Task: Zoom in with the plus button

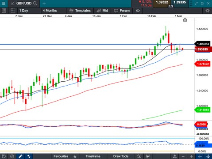Action: tap(192, 156)
